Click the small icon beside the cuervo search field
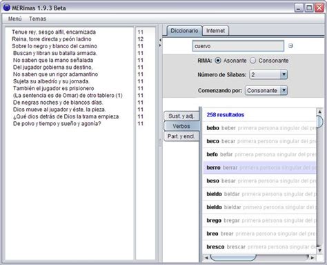The height and width of the screenshot is (265, 327). 290,45
